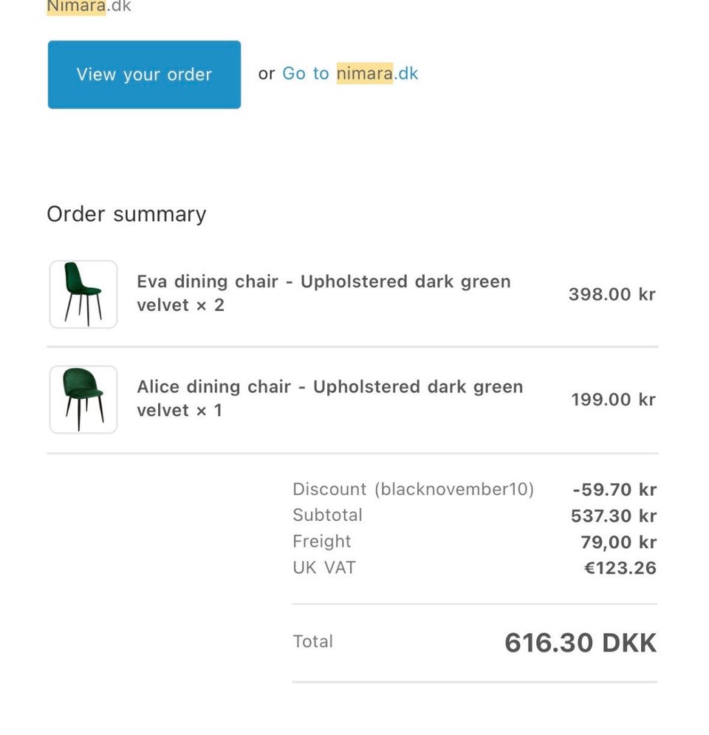This screenshot has height=735, width=709.
Task: Click the Eva dining chair thumbnail
Action: coord(83,294)
